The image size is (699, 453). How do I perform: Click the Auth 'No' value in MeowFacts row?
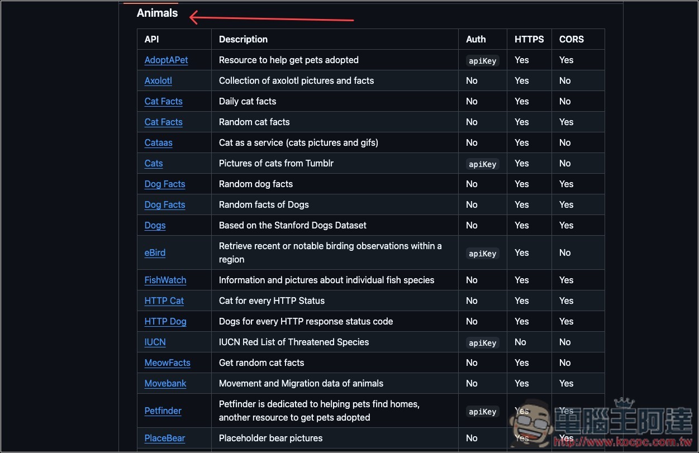[x=472, y=363]
